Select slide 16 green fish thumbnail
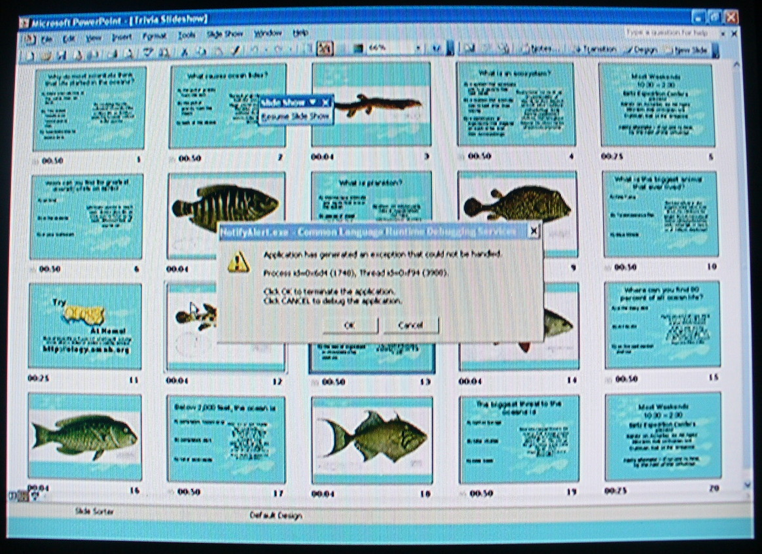Screen dimensions: 762x554 85,437
